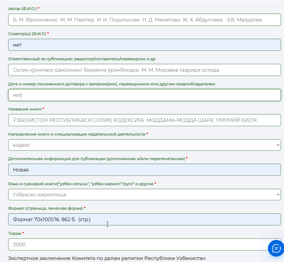Click the Автор (Ф.И.О.) input field
Screen dimensions: 284x262
click(x=144, y=20)
